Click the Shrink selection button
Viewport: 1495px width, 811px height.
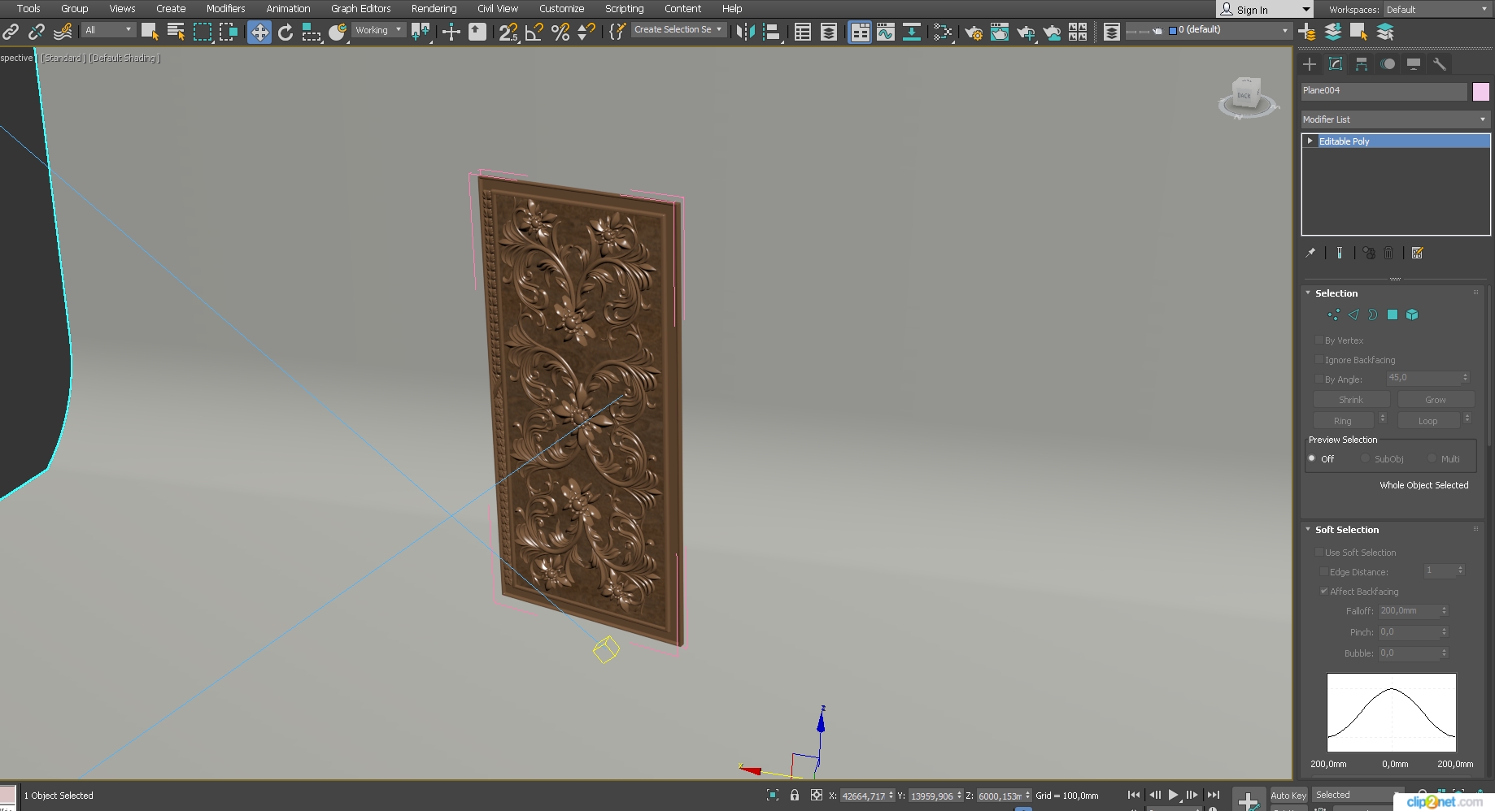click(1351, 400)
